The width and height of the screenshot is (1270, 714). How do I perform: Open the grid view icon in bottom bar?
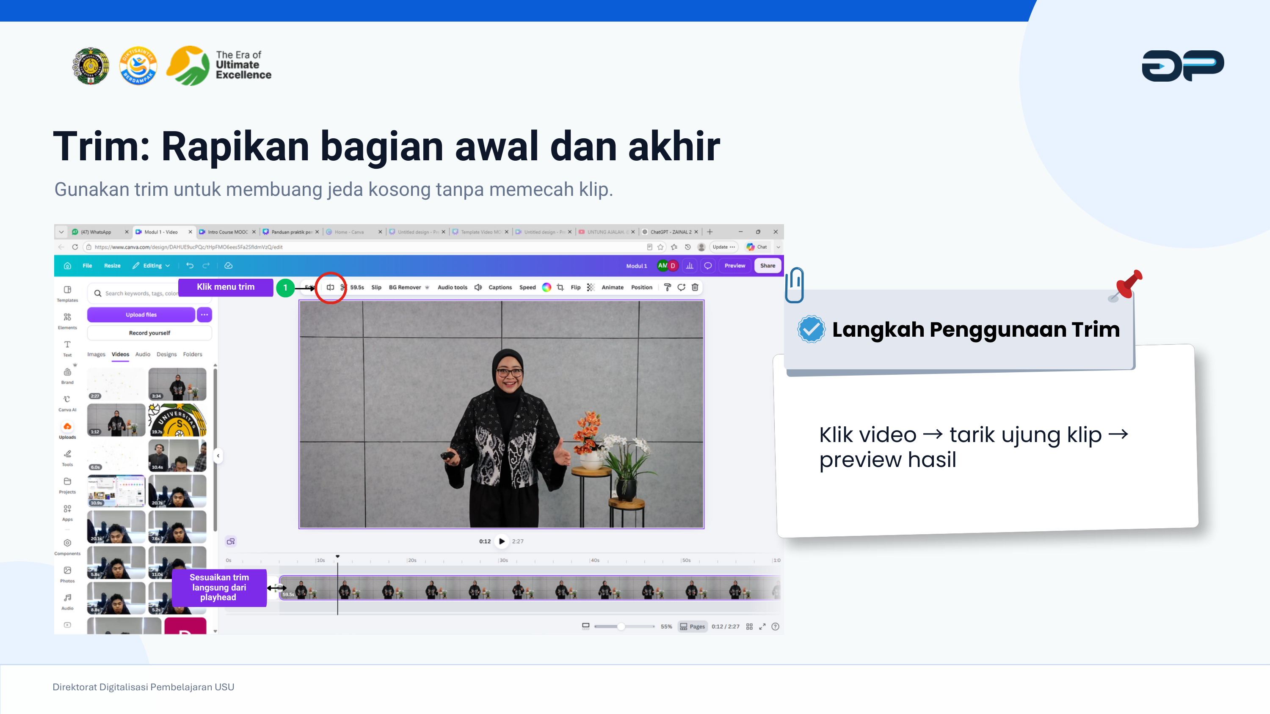[x=749, y=626]
